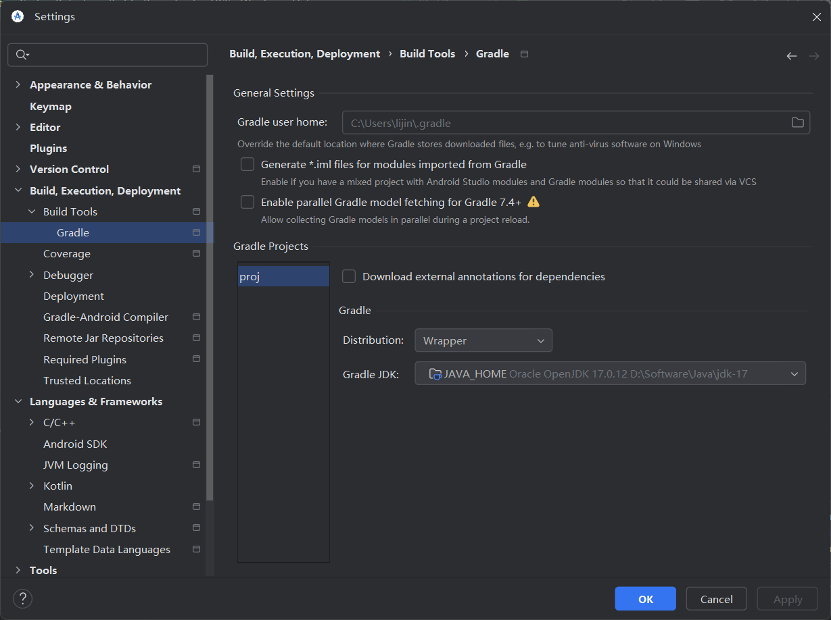Click the OK button
This screenshot has height=620, width=831.
click(x=644, y=598)
